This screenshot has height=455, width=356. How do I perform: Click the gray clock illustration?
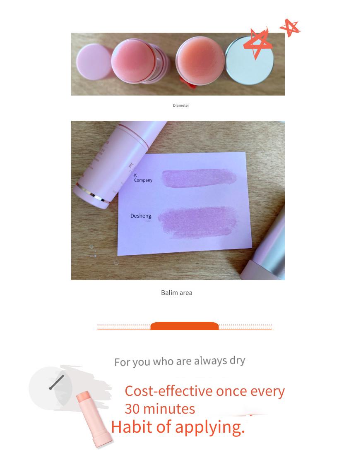pyautogui.click(x=51, y=388)
